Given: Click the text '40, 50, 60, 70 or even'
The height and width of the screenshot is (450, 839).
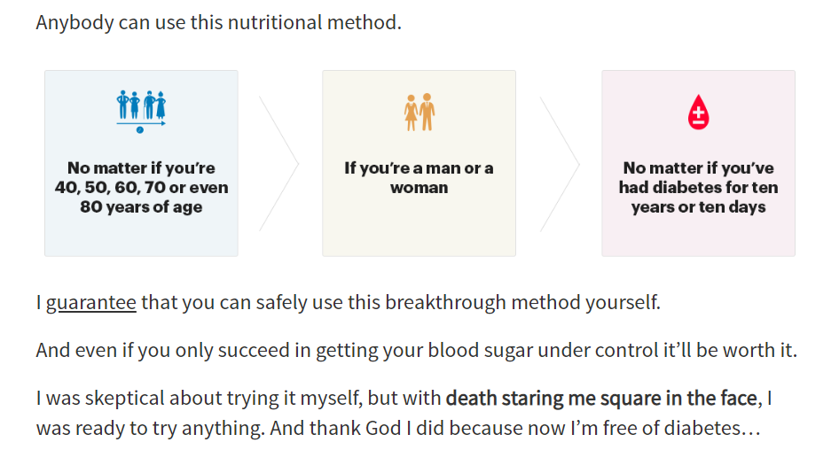Looking at the screenshot, I should pyautogui.click(x=141, y=188).
